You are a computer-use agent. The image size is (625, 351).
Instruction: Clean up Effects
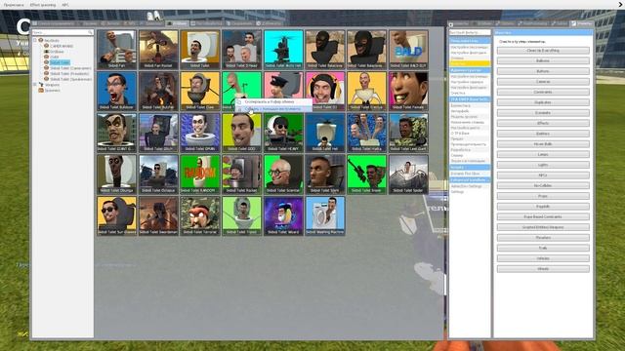(543, 124)
